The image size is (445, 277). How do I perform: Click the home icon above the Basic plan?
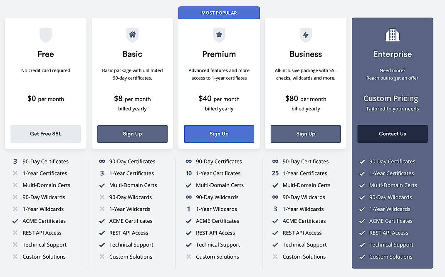132,35
